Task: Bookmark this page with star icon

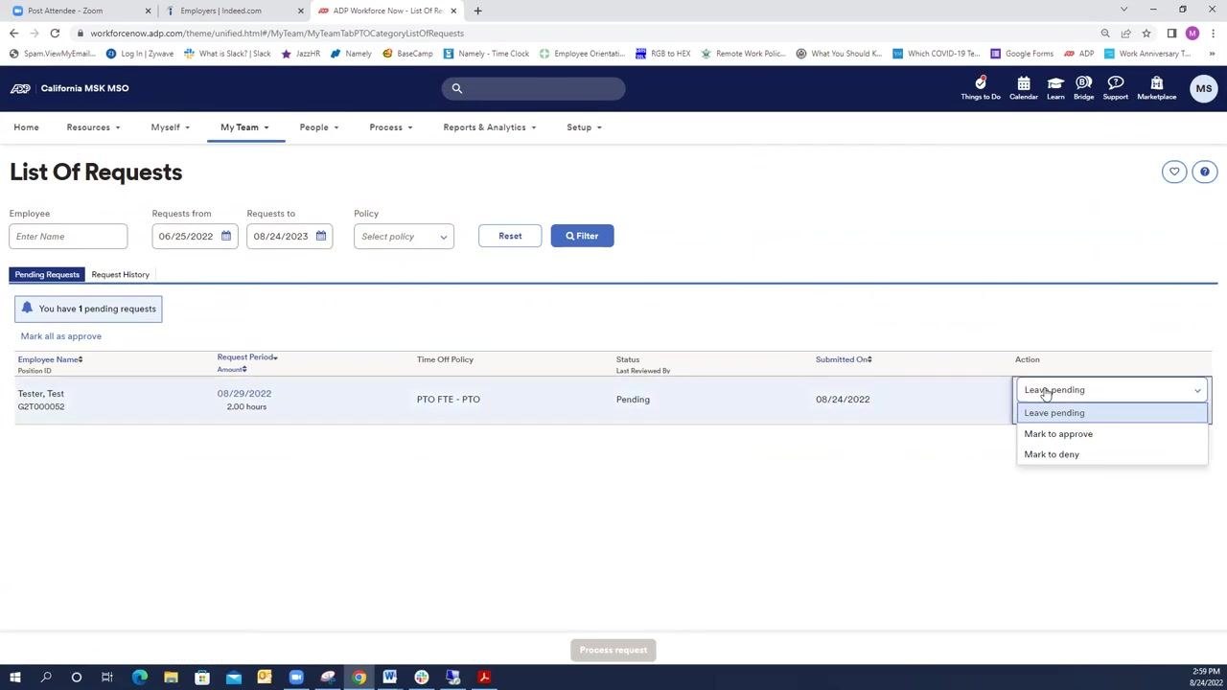Action: point(1146,34)
